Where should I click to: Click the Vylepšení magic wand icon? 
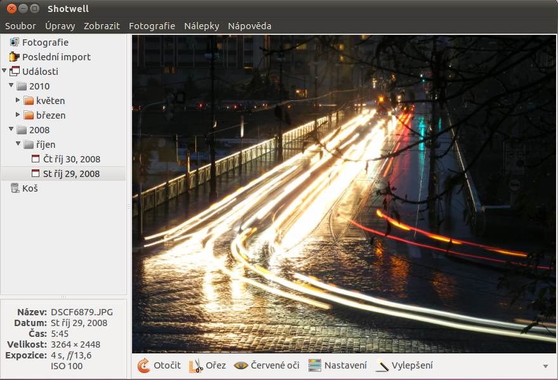[x=382, y=365]
